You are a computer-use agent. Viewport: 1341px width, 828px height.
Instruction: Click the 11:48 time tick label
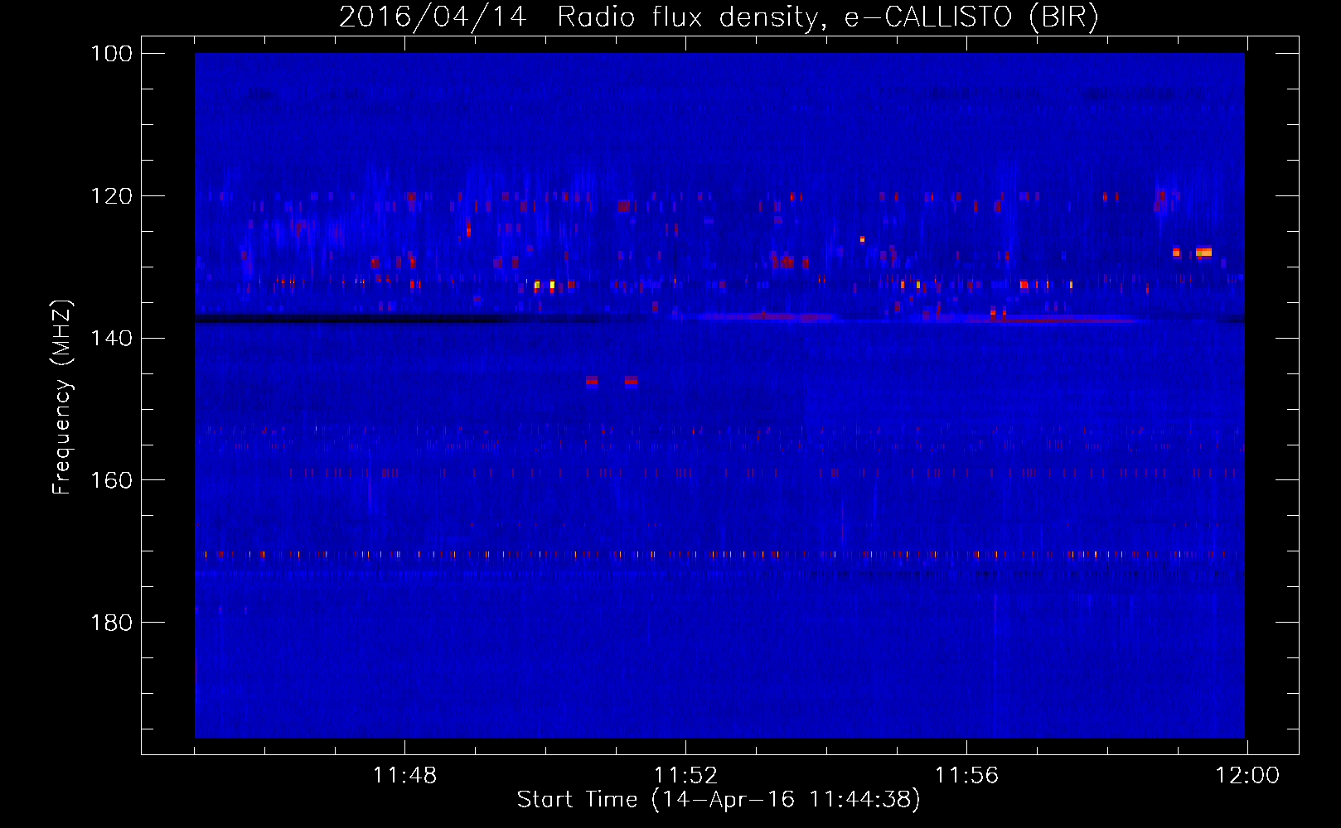pos(404,776)
